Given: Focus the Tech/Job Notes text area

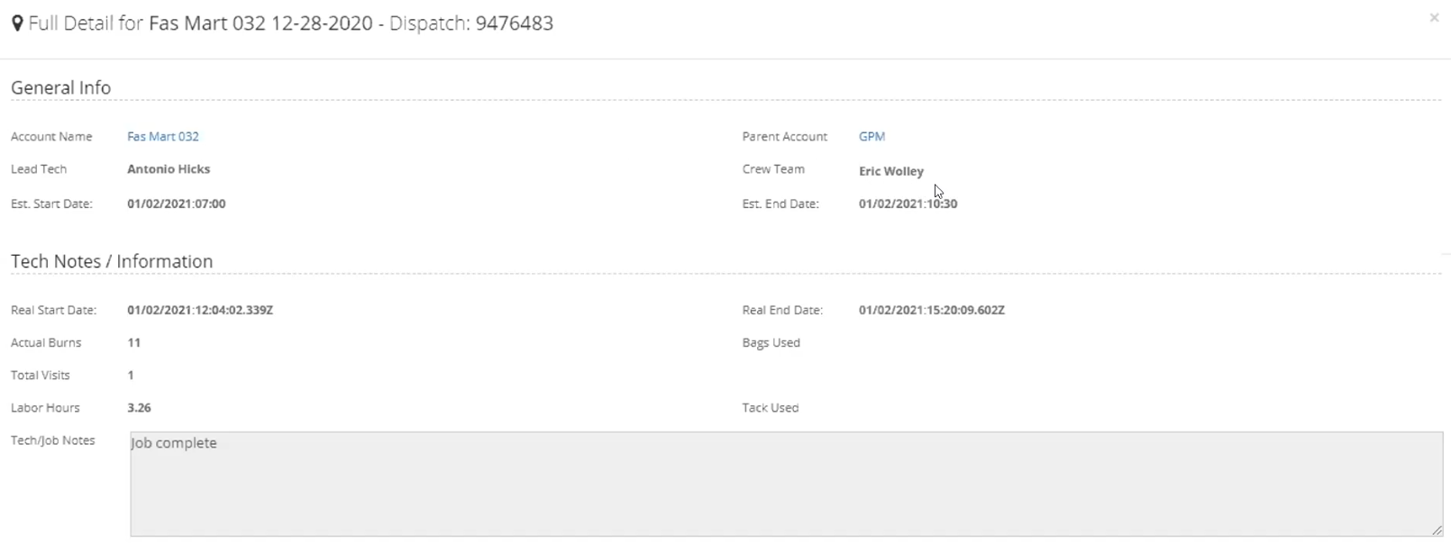Looking at the screenshot, I should tap(787, 485).
